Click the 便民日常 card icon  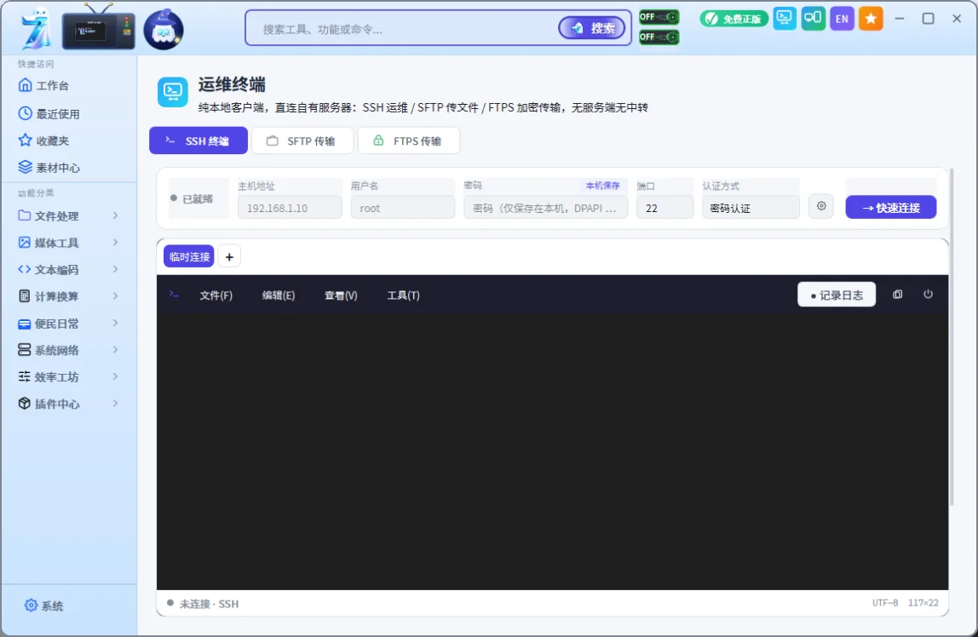(x=25, y=324)
